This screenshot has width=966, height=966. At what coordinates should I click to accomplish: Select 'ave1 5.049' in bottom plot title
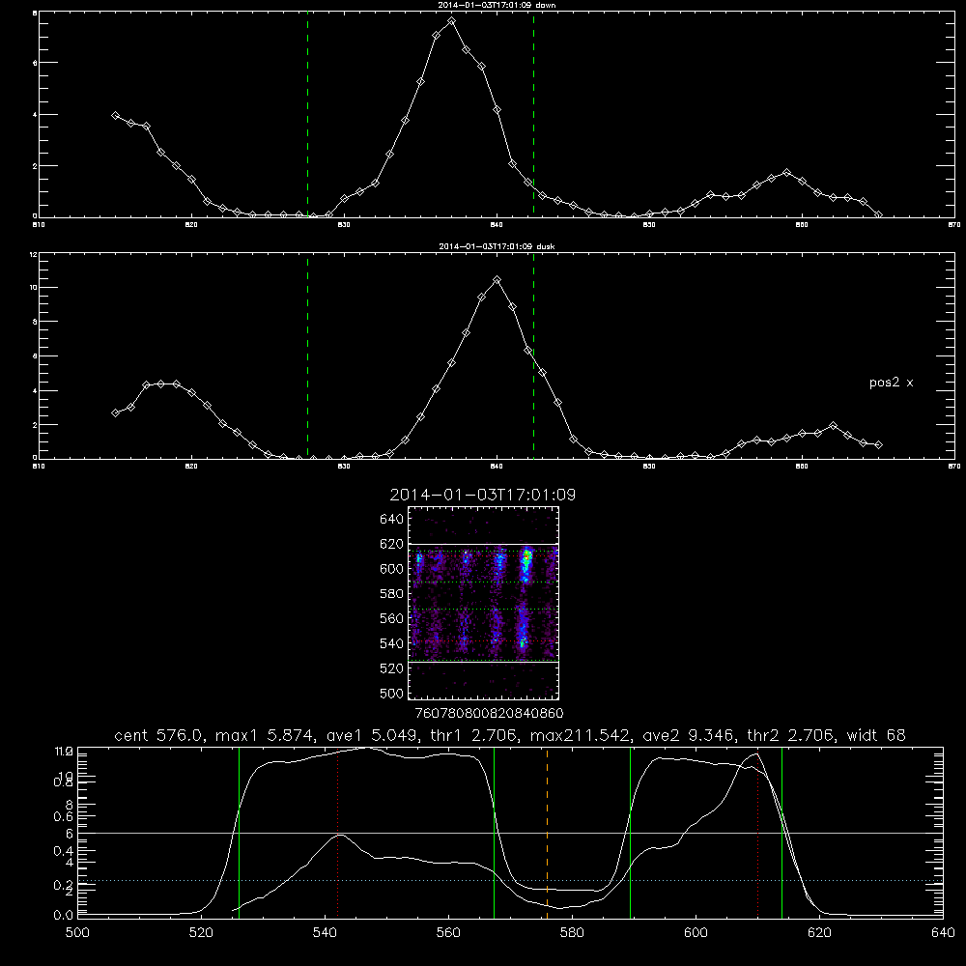[x=372, y=735]
